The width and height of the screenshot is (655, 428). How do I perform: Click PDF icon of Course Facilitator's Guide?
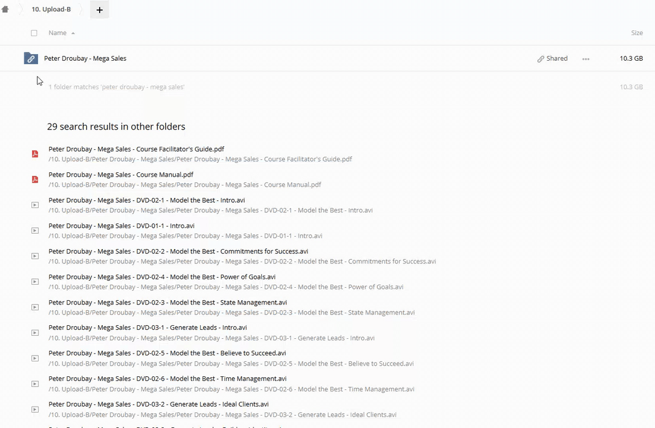click(35, 154)
